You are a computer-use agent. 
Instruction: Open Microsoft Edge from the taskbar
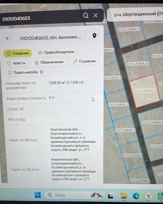[x=136, y=196]
